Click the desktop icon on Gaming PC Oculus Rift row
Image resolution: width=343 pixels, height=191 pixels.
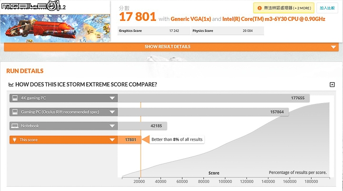coord(15,112)
